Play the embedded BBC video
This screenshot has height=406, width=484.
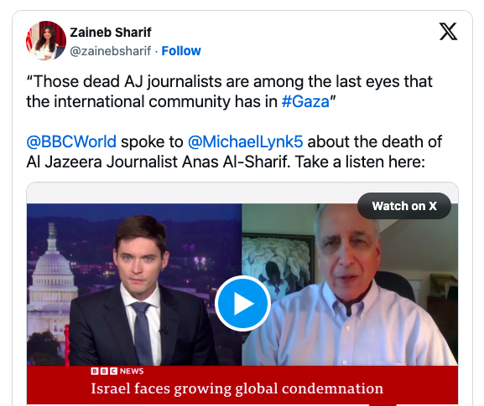(242, 303)
